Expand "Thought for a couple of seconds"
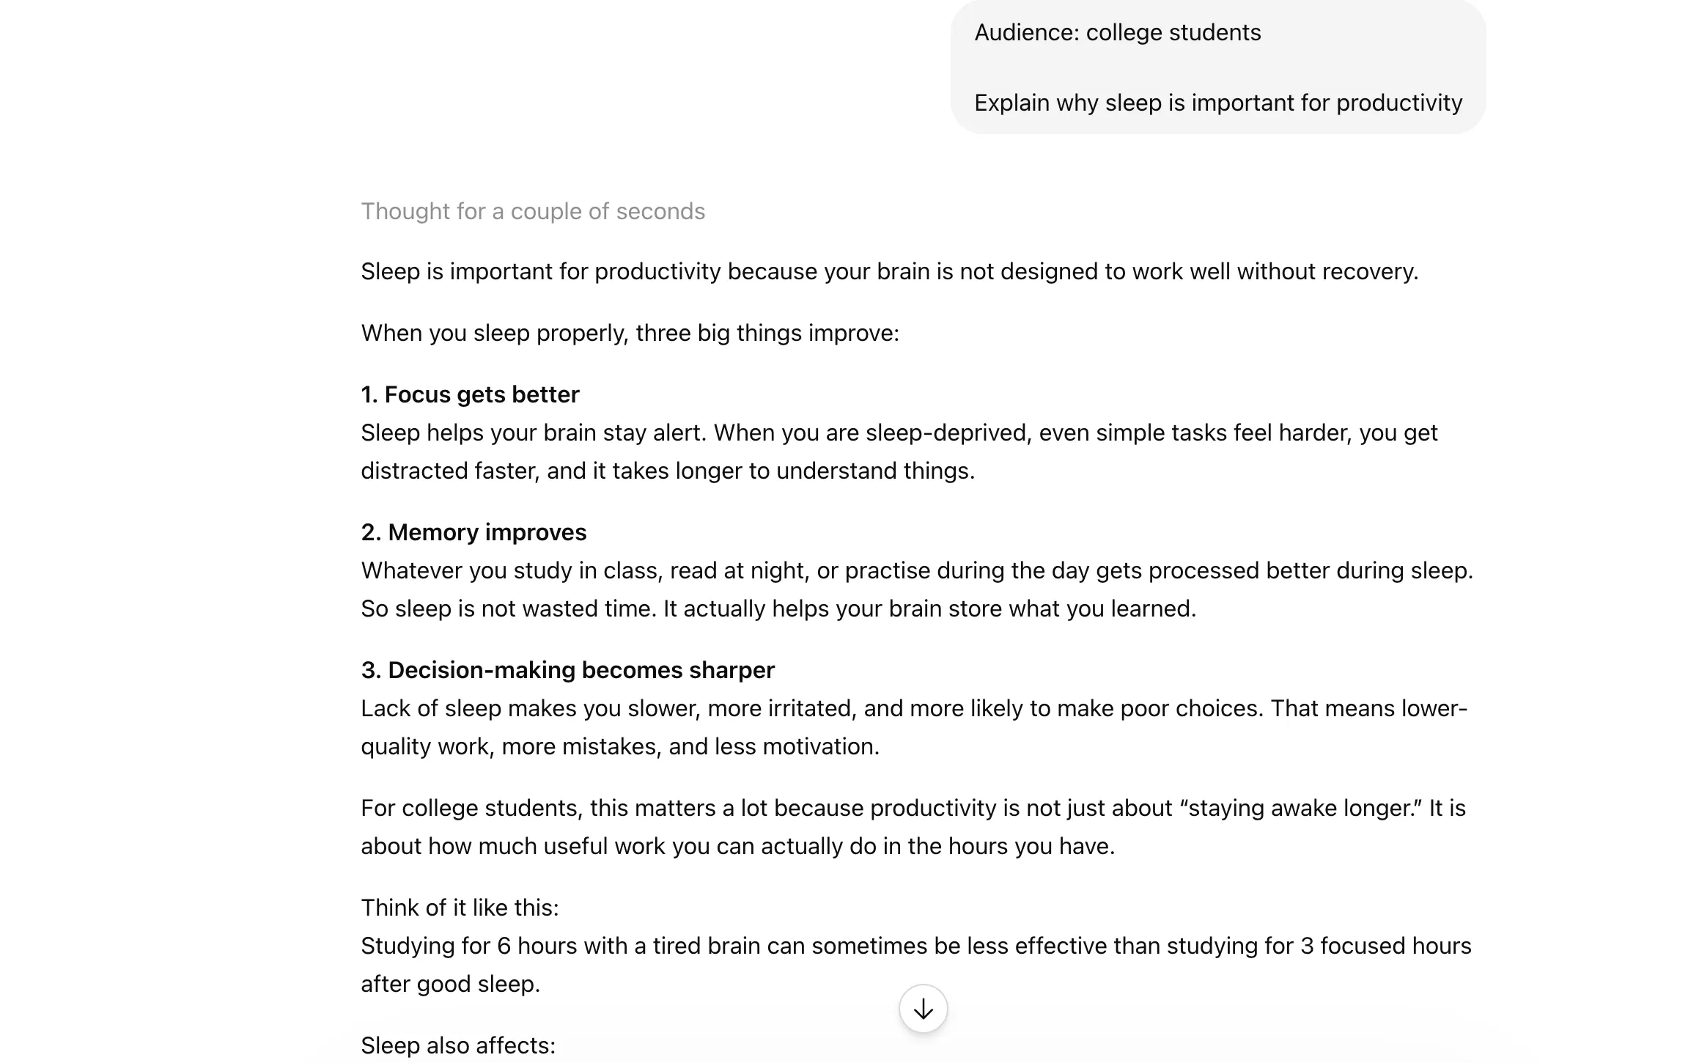 tap(533, 211)
